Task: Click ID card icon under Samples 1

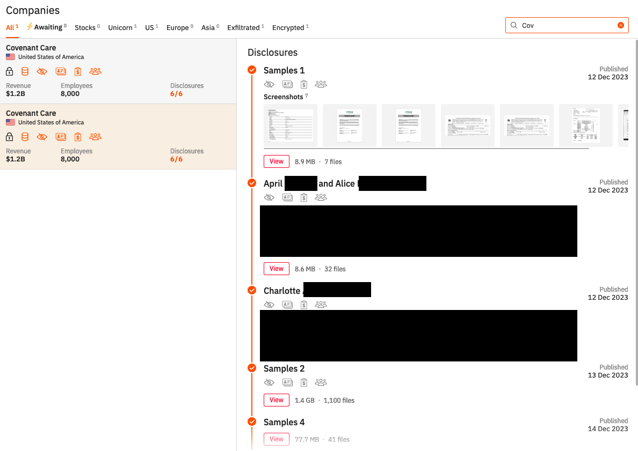Action: [x=288, y=84]
